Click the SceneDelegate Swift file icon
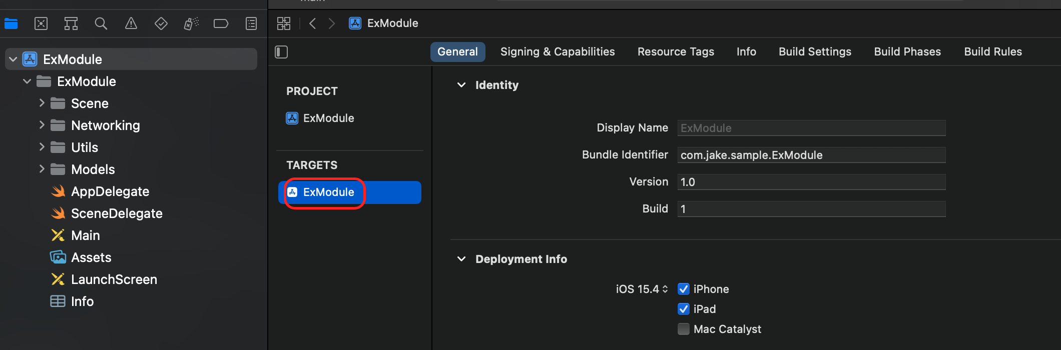The height and width of the screenshot is (350, 1061). 58,213
